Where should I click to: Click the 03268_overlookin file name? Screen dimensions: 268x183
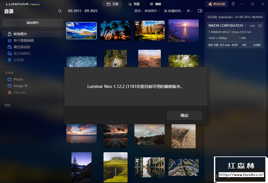[x=221, y=17]
